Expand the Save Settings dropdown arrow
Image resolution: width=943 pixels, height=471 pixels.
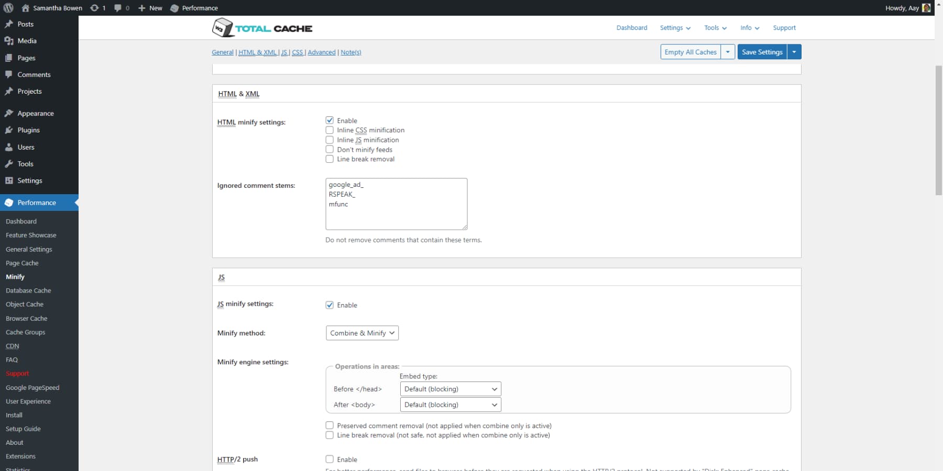794,52
